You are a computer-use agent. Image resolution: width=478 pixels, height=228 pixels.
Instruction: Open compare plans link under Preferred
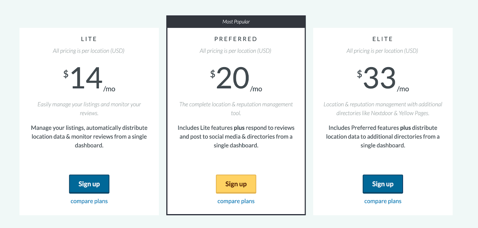(x=236, y=201)
